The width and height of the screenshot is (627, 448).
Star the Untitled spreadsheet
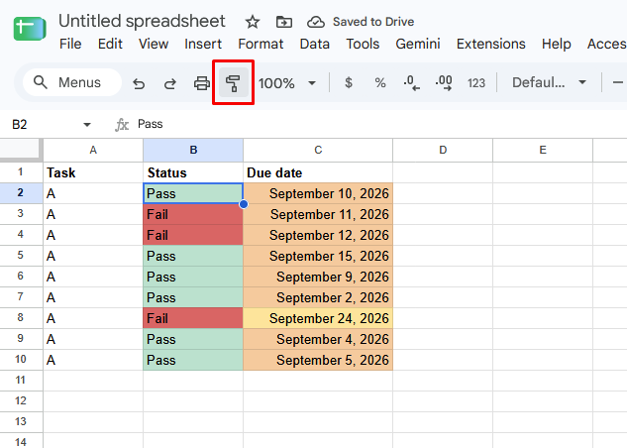point(253,22)
